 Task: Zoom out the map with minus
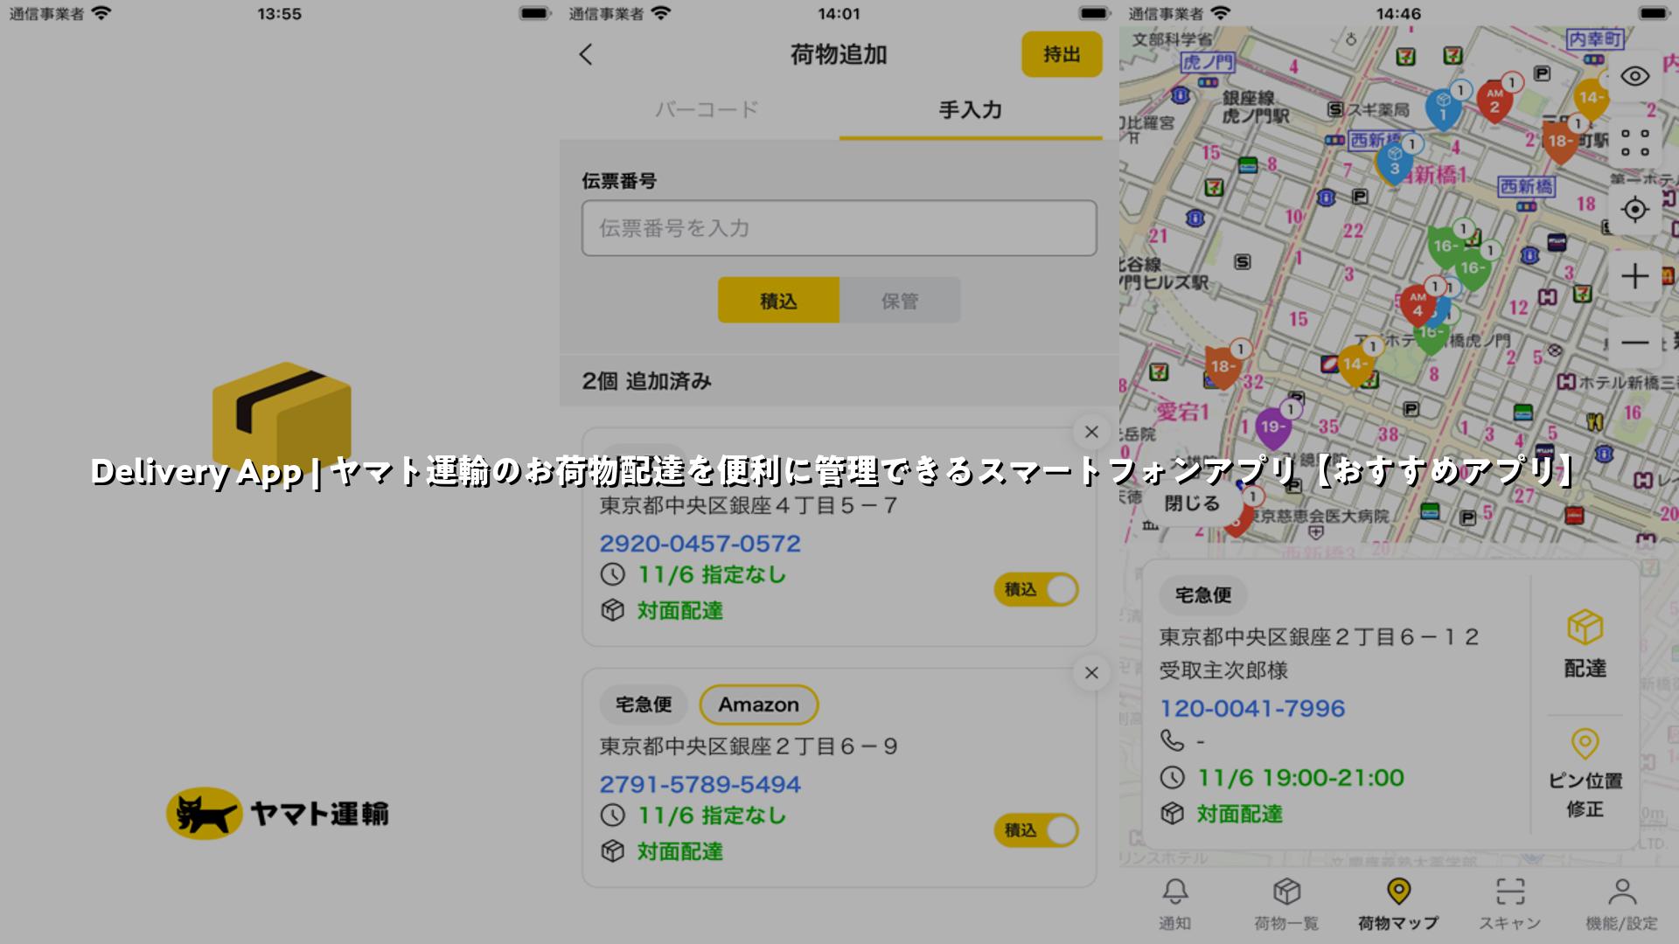(x=1634, y=343)
